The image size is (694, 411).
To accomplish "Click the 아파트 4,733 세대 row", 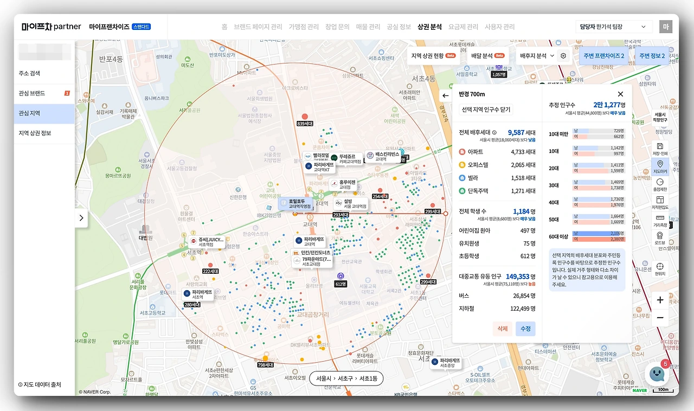I will (x=497, y=152).
